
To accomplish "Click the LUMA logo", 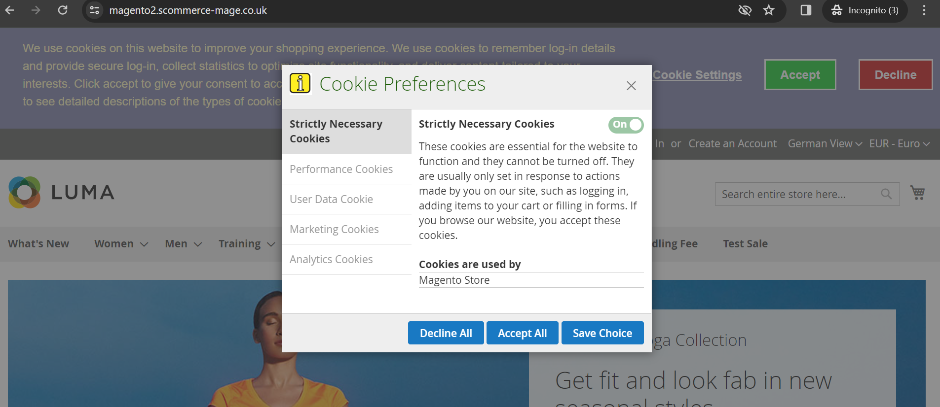I will tap(61, 192).
